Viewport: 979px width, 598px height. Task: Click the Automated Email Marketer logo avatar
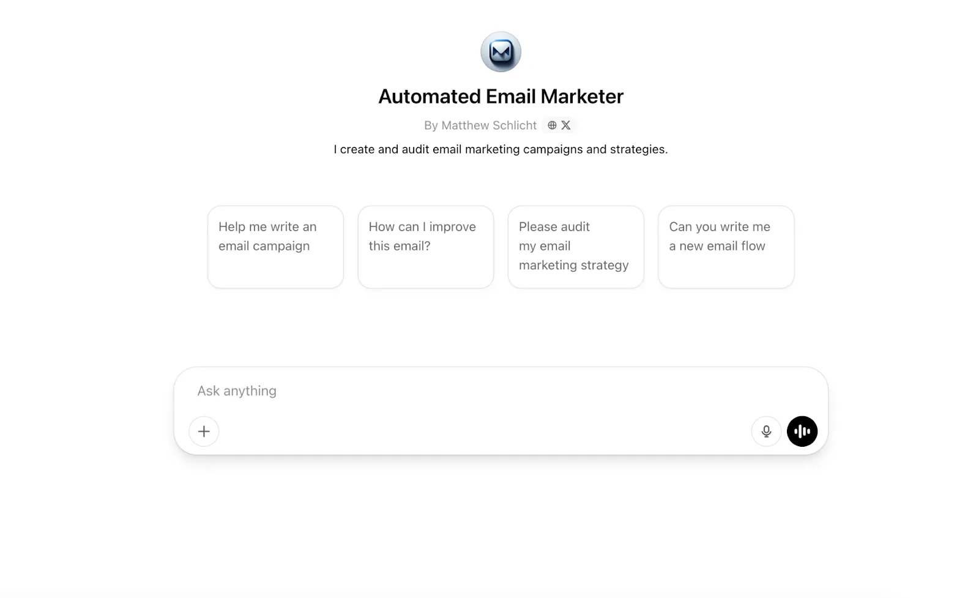(501, 52)
